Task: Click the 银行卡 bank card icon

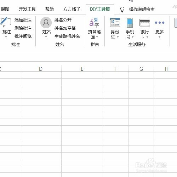Action: pyautogui.click(x=145, y=22)
